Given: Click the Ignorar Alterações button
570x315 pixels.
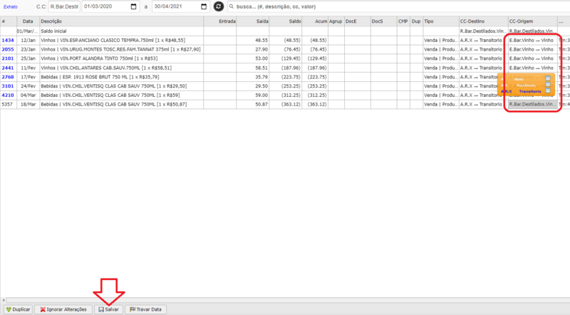Looking at the screenshot, I should click(63, 309).
